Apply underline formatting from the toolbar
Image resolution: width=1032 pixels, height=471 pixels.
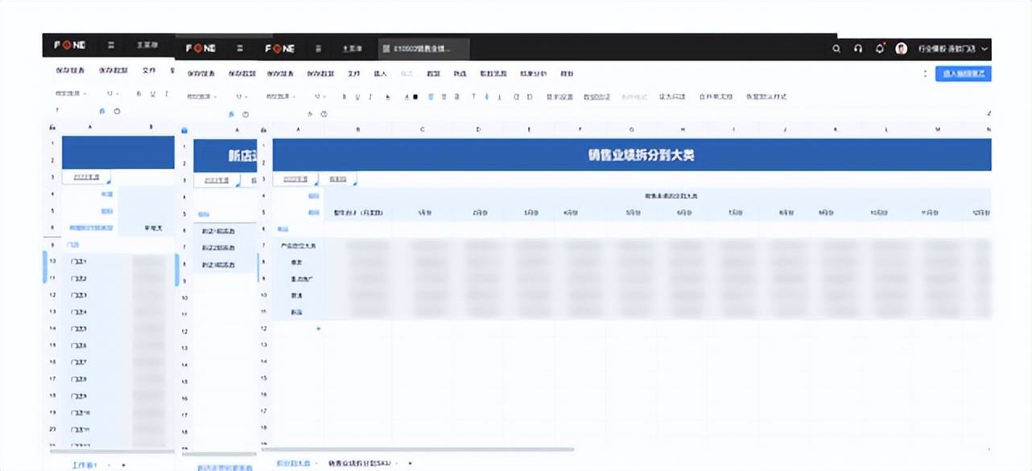point(357,96)
